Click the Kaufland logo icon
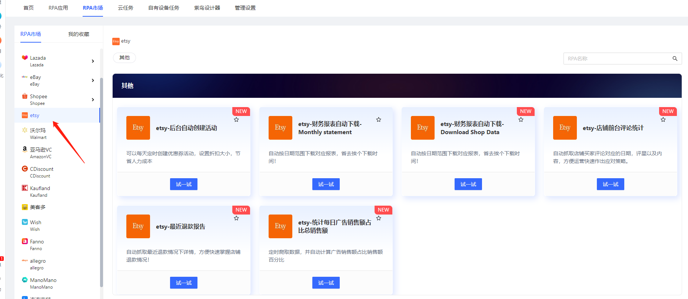 coord(25,188)
